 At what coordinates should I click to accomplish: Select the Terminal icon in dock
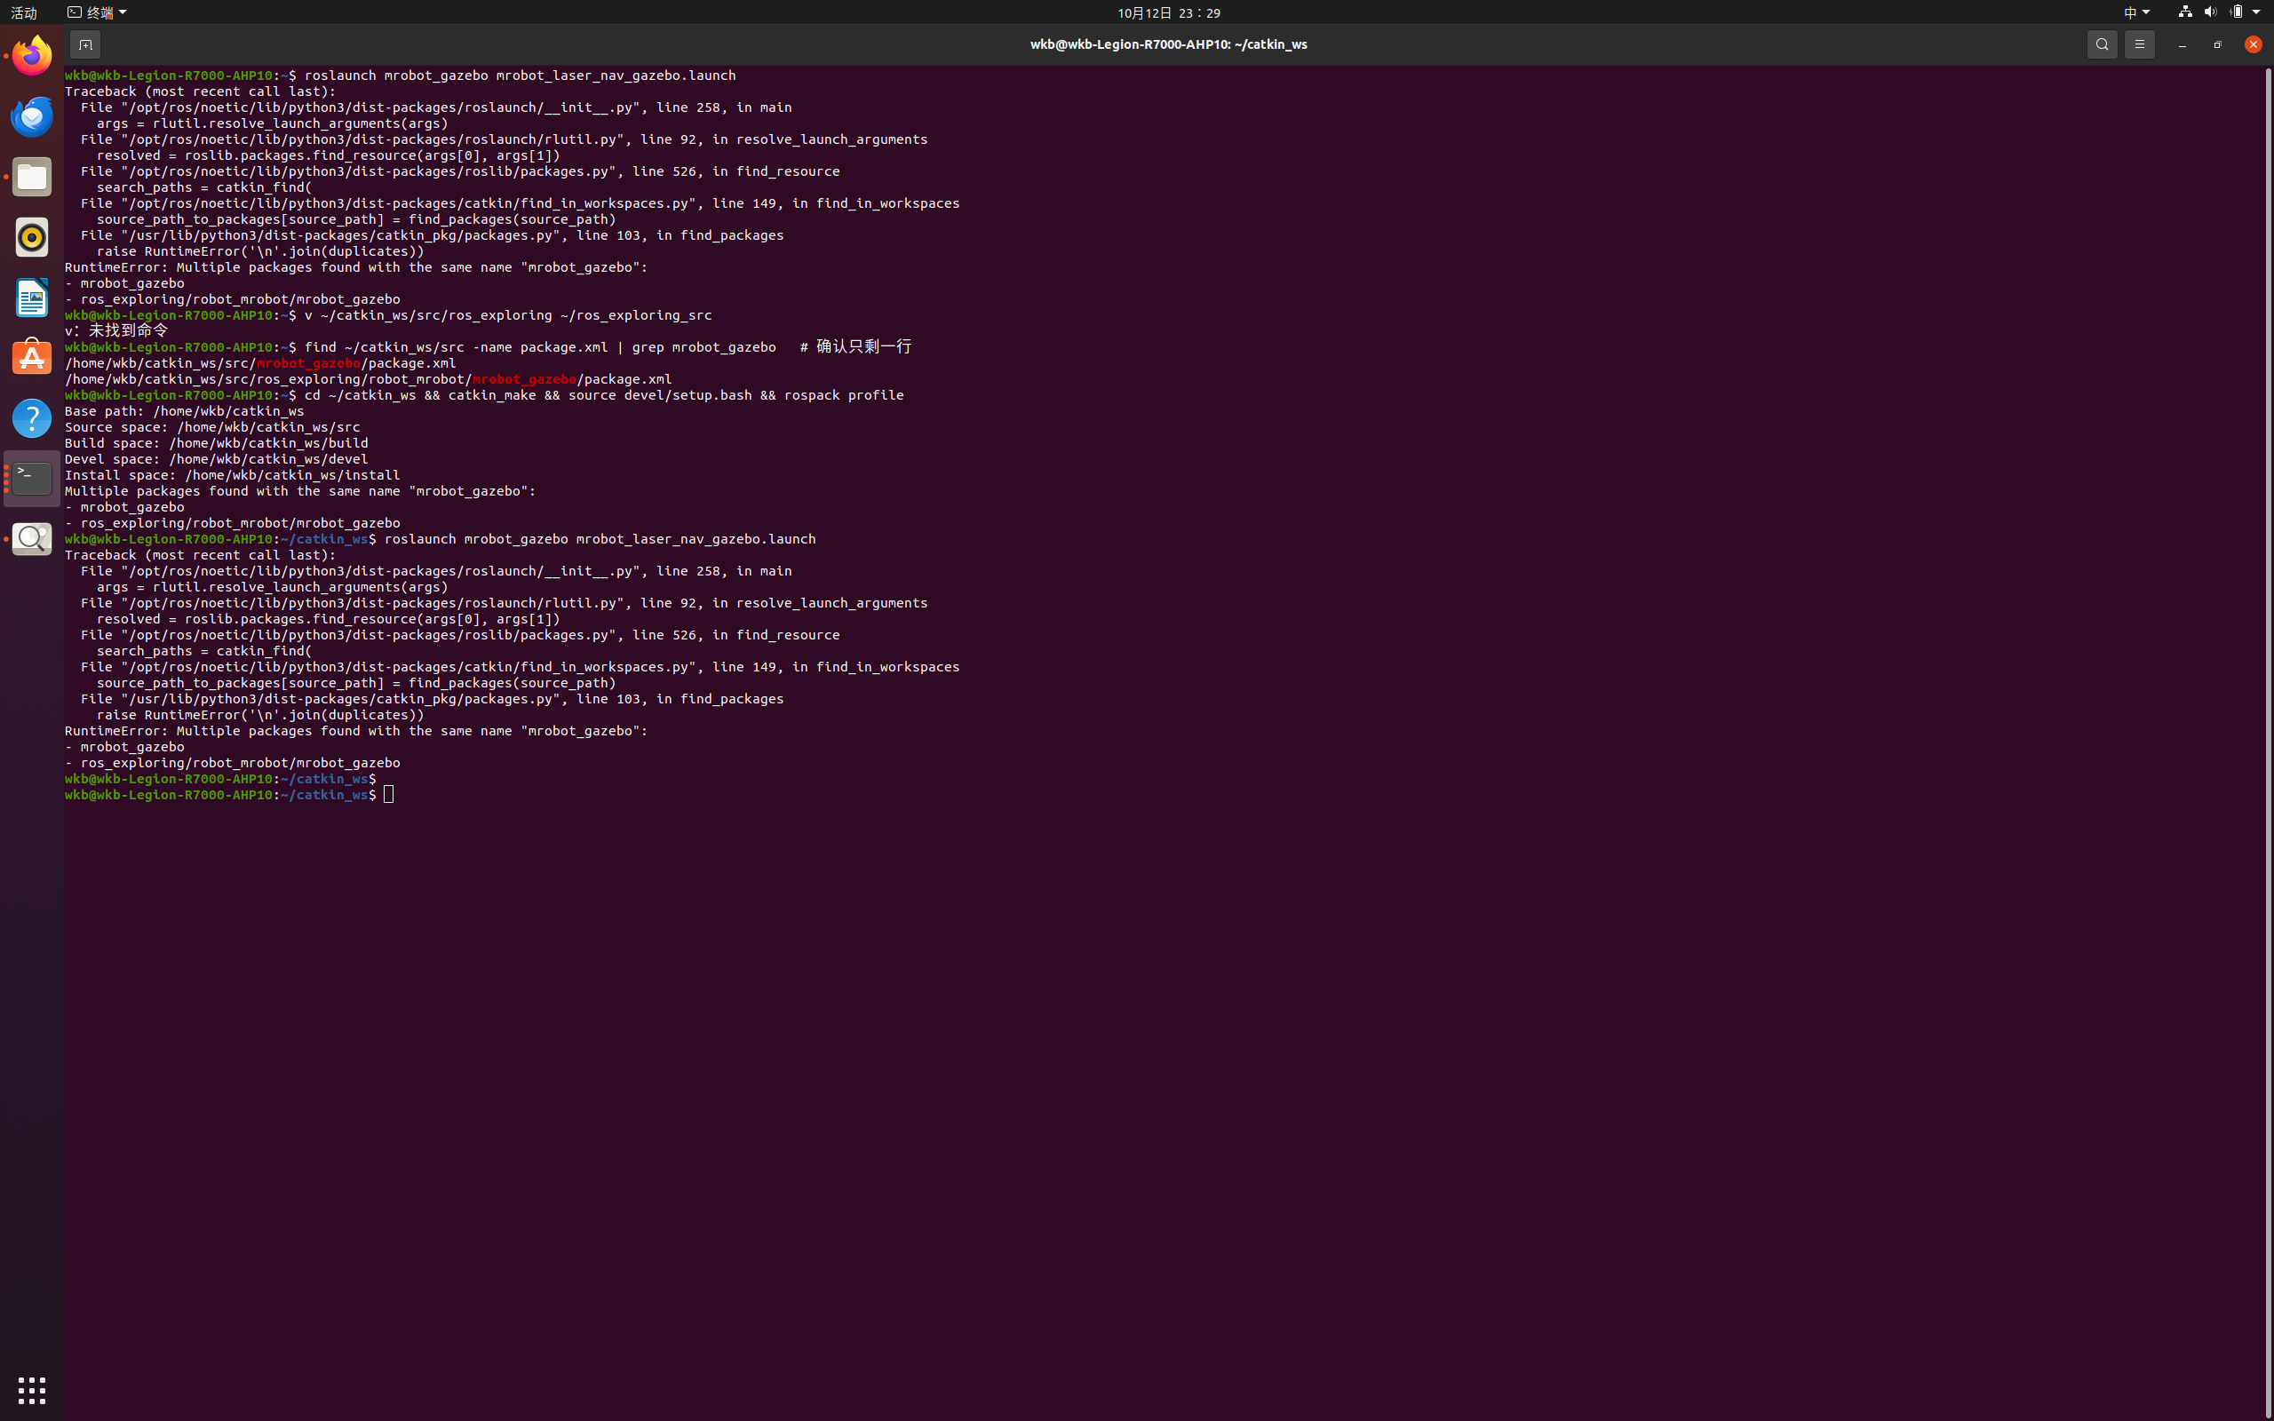32,479
